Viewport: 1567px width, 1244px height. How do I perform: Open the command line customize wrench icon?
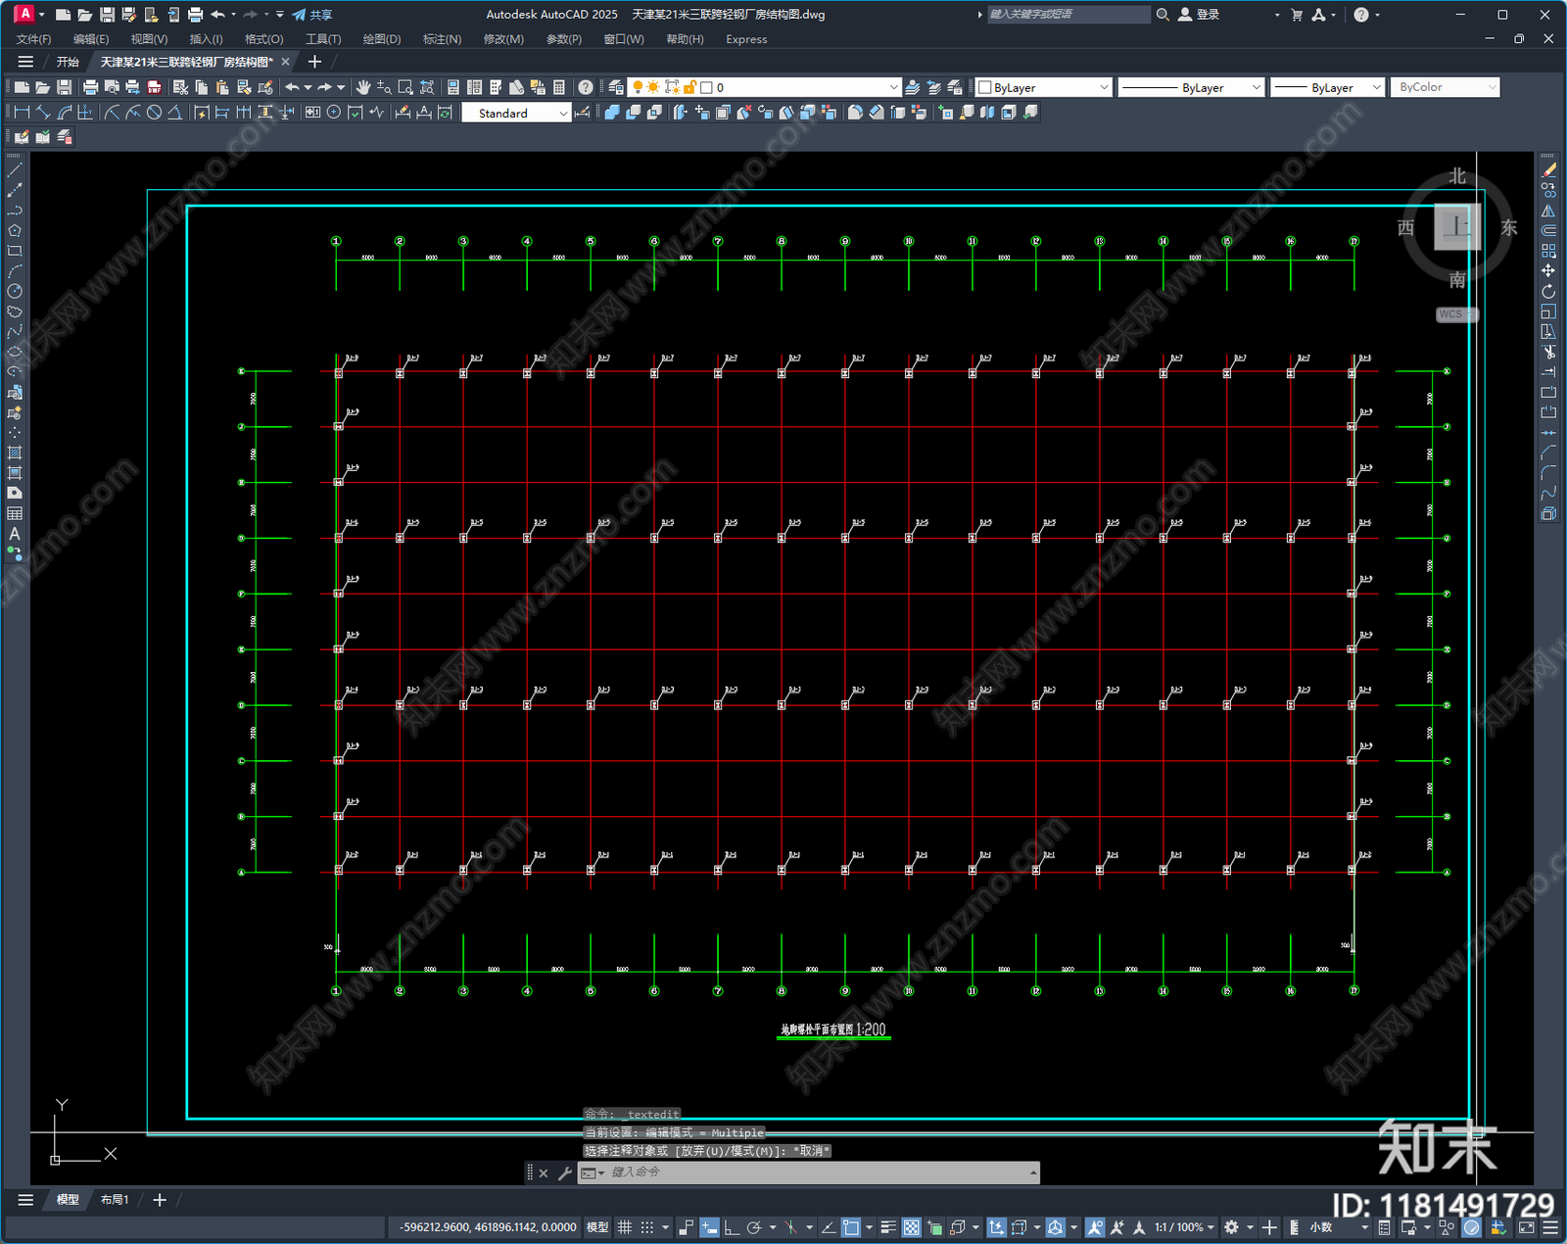pyautogui.click(x=565, y=1172)
